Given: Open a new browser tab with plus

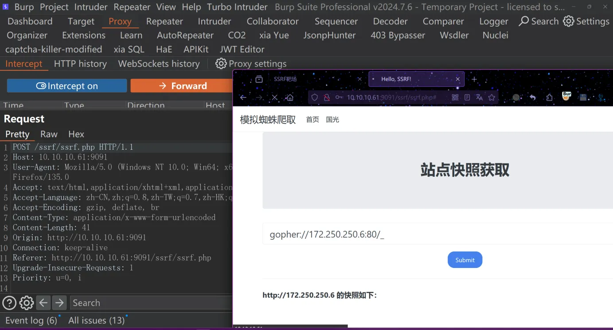Looking at the screenshot, I should tap(474, 79).
